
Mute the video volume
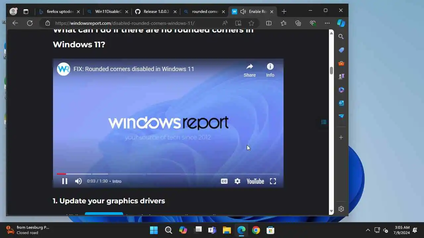pos(78,181)
